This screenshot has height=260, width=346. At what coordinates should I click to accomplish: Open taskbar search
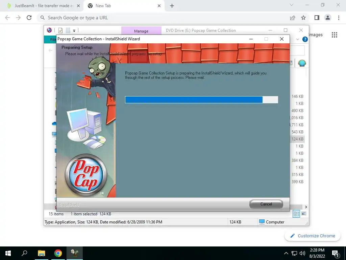pos(24,253)
